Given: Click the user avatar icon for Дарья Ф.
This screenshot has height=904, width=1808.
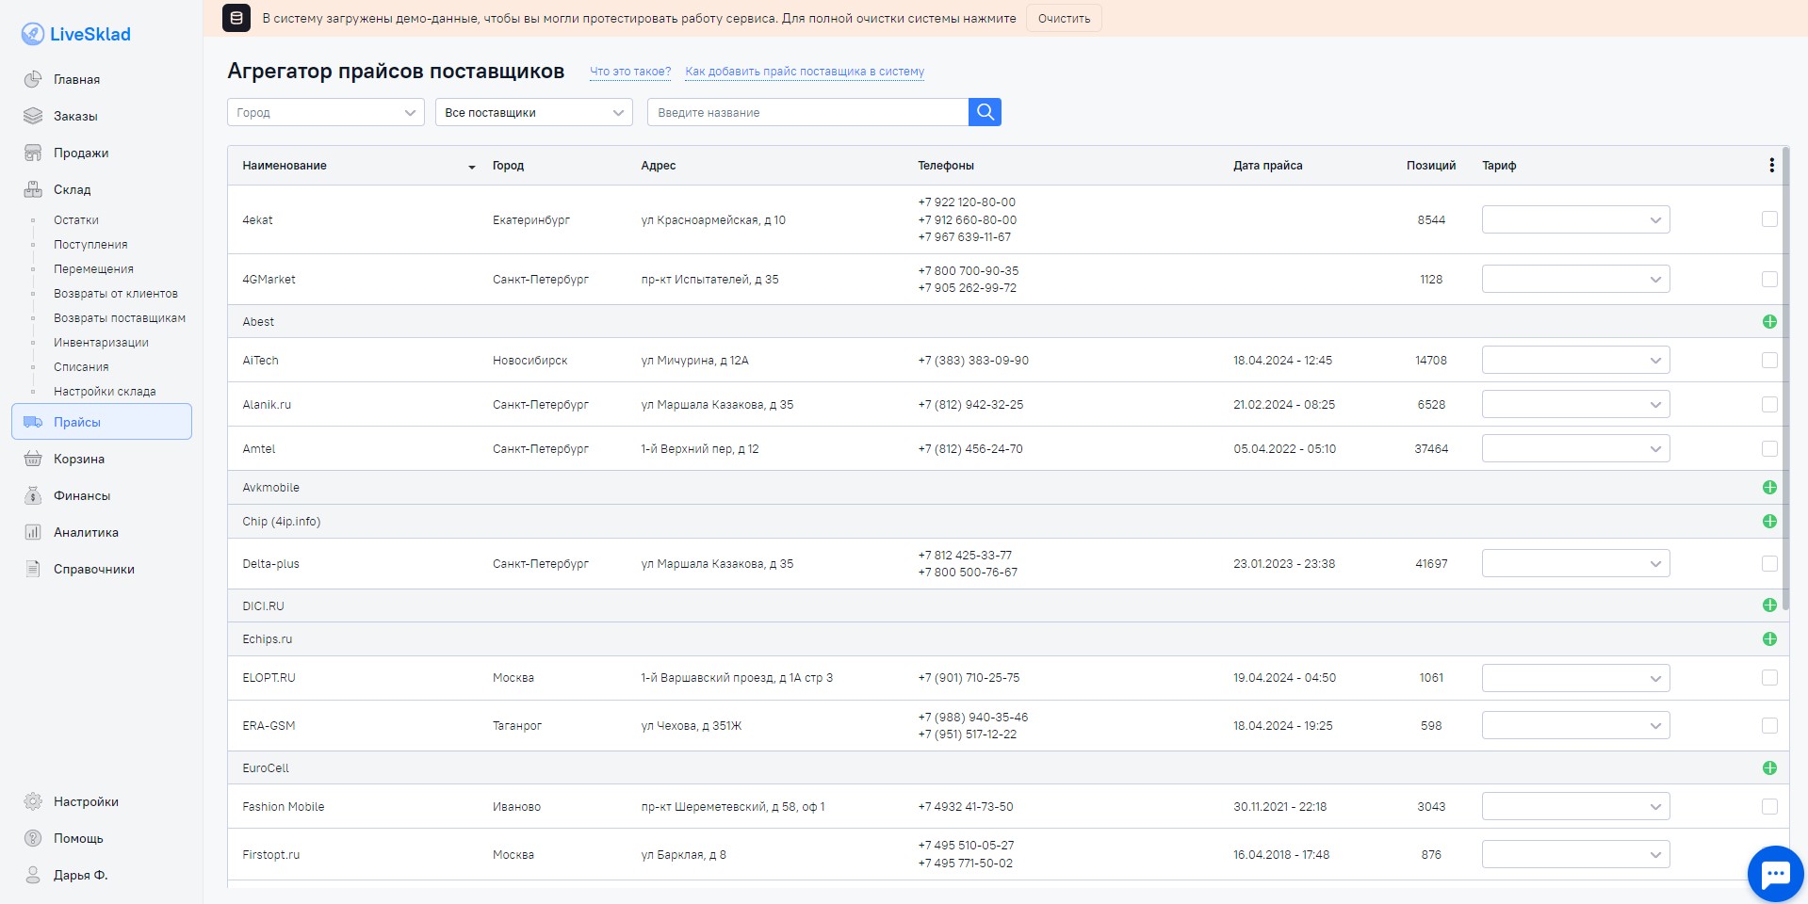Looking at the screenshot, I should (x=33, y=875).
